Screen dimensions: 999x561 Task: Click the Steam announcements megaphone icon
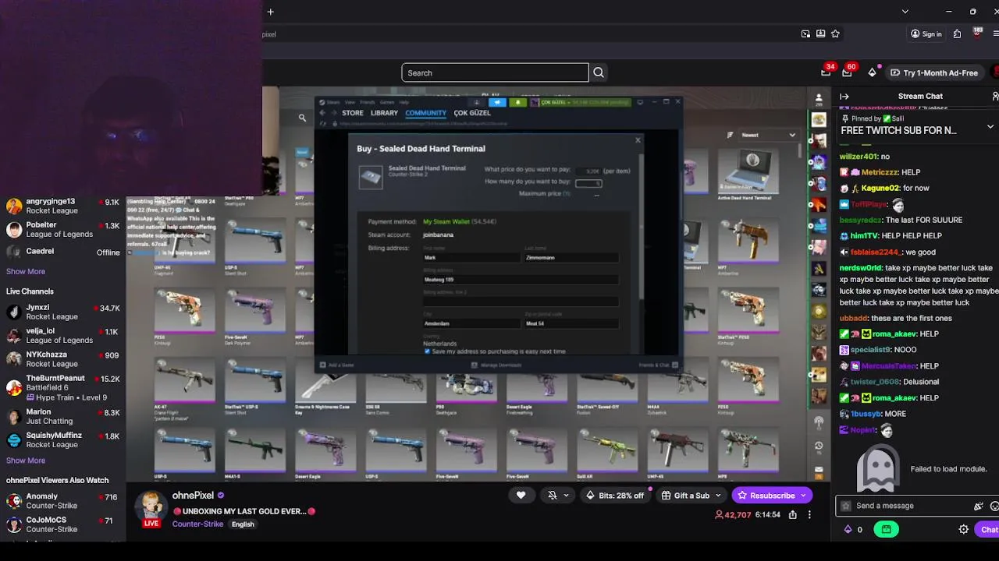click(497, 102)
